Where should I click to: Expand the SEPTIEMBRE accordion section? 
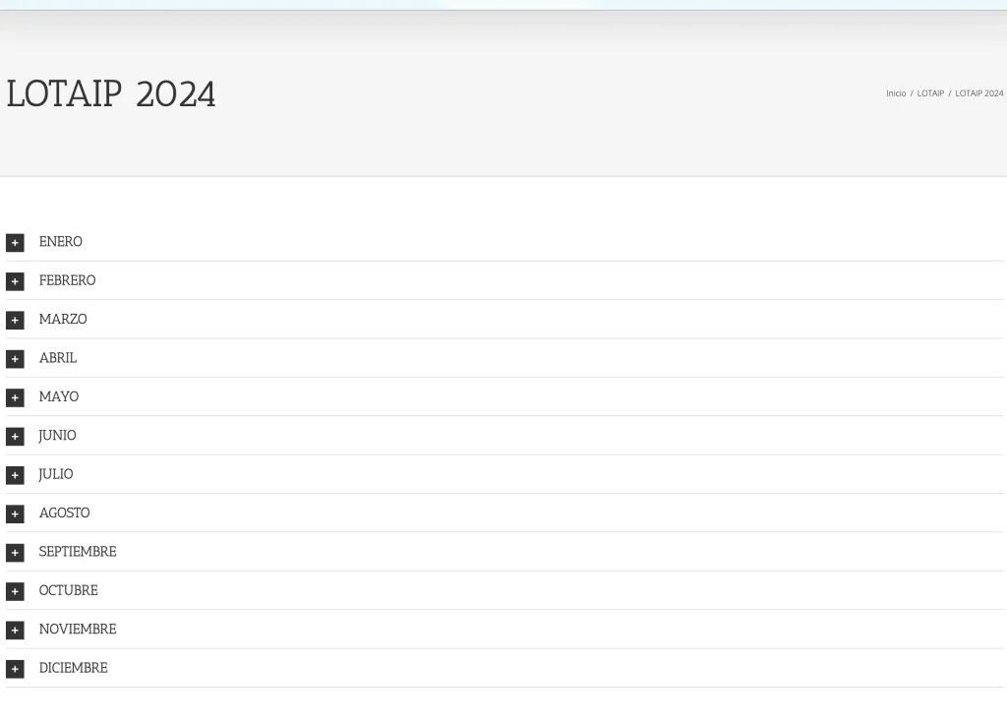click(78, 552)
